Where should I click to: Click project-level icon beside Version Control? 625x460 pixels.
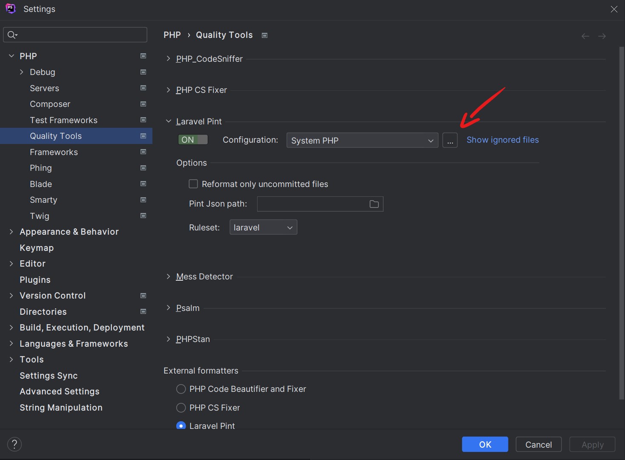(x=143, y=296)
